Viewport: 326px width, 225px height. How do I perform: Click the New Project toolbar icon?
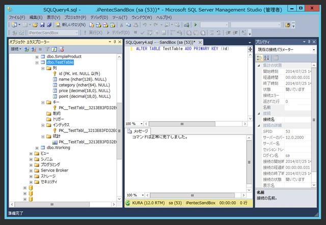click(x=14, y=25)
